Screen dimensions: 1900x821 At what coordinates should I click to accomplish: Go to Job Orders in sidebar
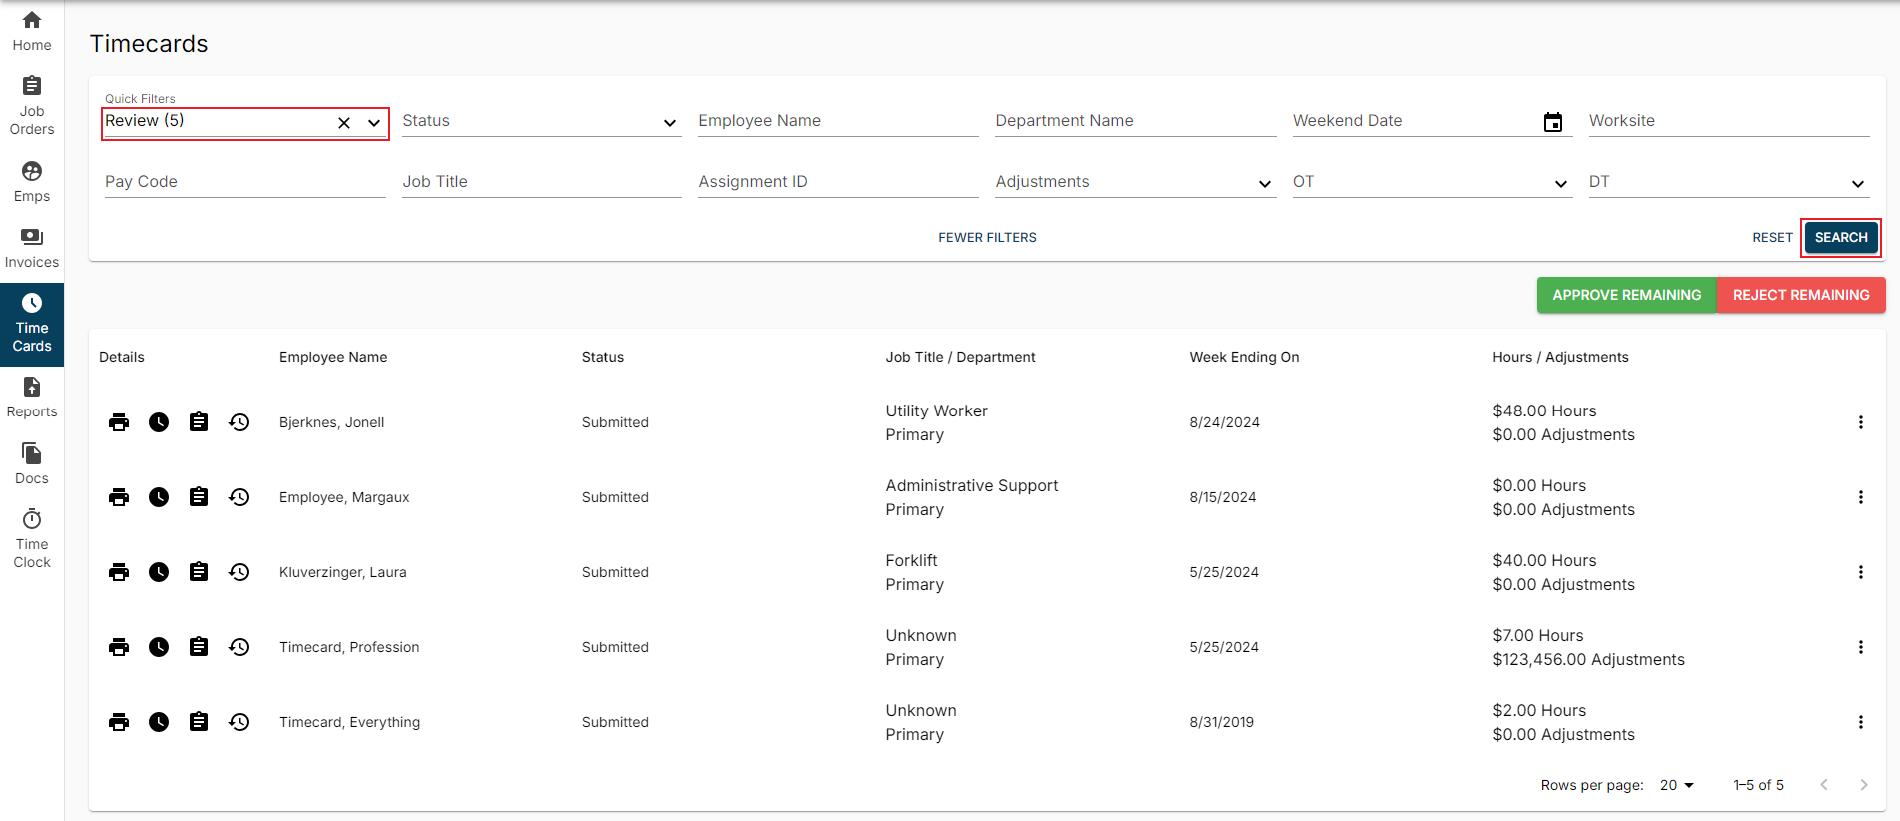(32, 105)
